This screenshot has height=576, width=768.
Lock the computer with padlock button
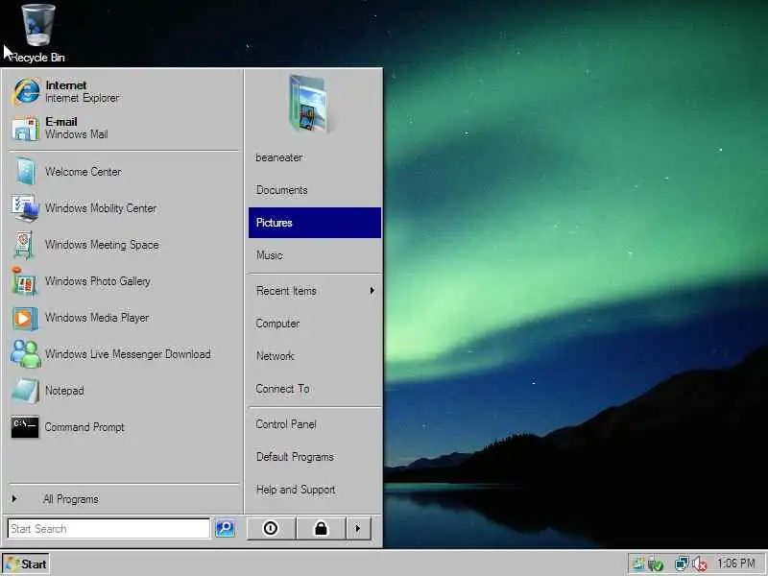click(x=321, y=528)
